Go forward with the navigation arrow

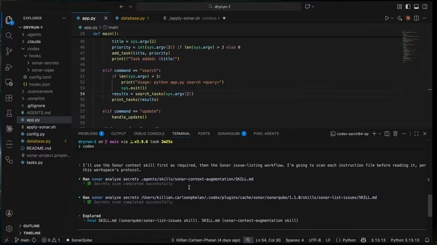(130, 6)
